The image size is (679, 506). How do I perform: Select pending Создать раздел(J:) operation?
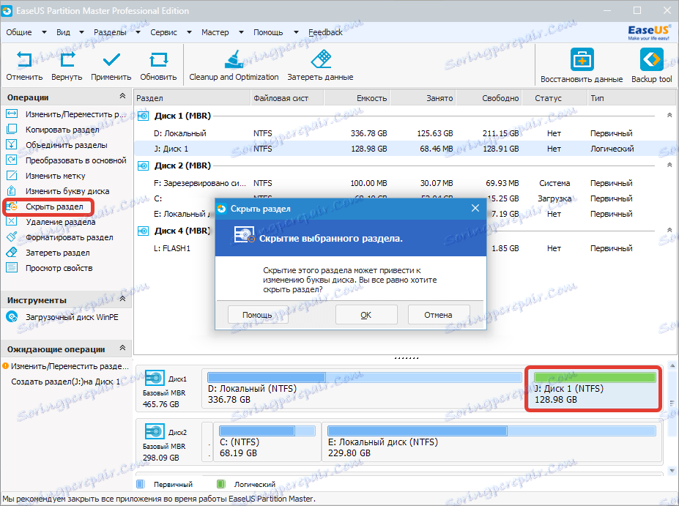point(65,382)
